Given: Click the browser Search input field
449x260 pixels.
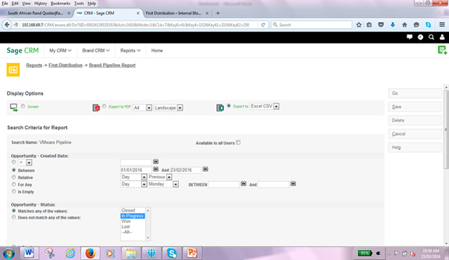Looking at the screenshot, I should pos(311,25).
